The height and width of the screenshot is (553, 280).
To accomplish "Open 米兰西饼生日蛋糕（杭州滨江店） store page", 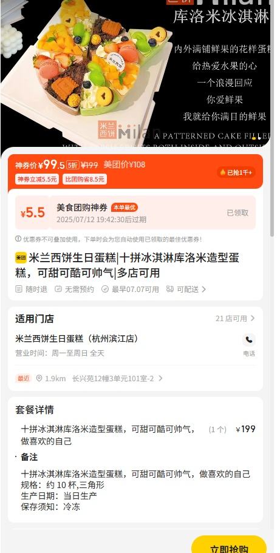I will (x=77, y=339).
